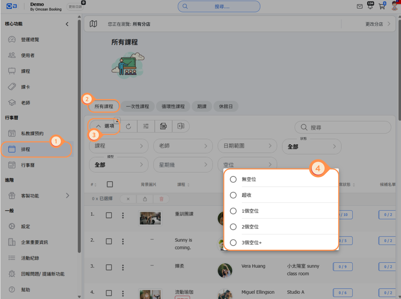Viewport: 401px width, 299px height.
Task: Export to Excel using the spreadsheet icon
Action: tap(181, 126)
